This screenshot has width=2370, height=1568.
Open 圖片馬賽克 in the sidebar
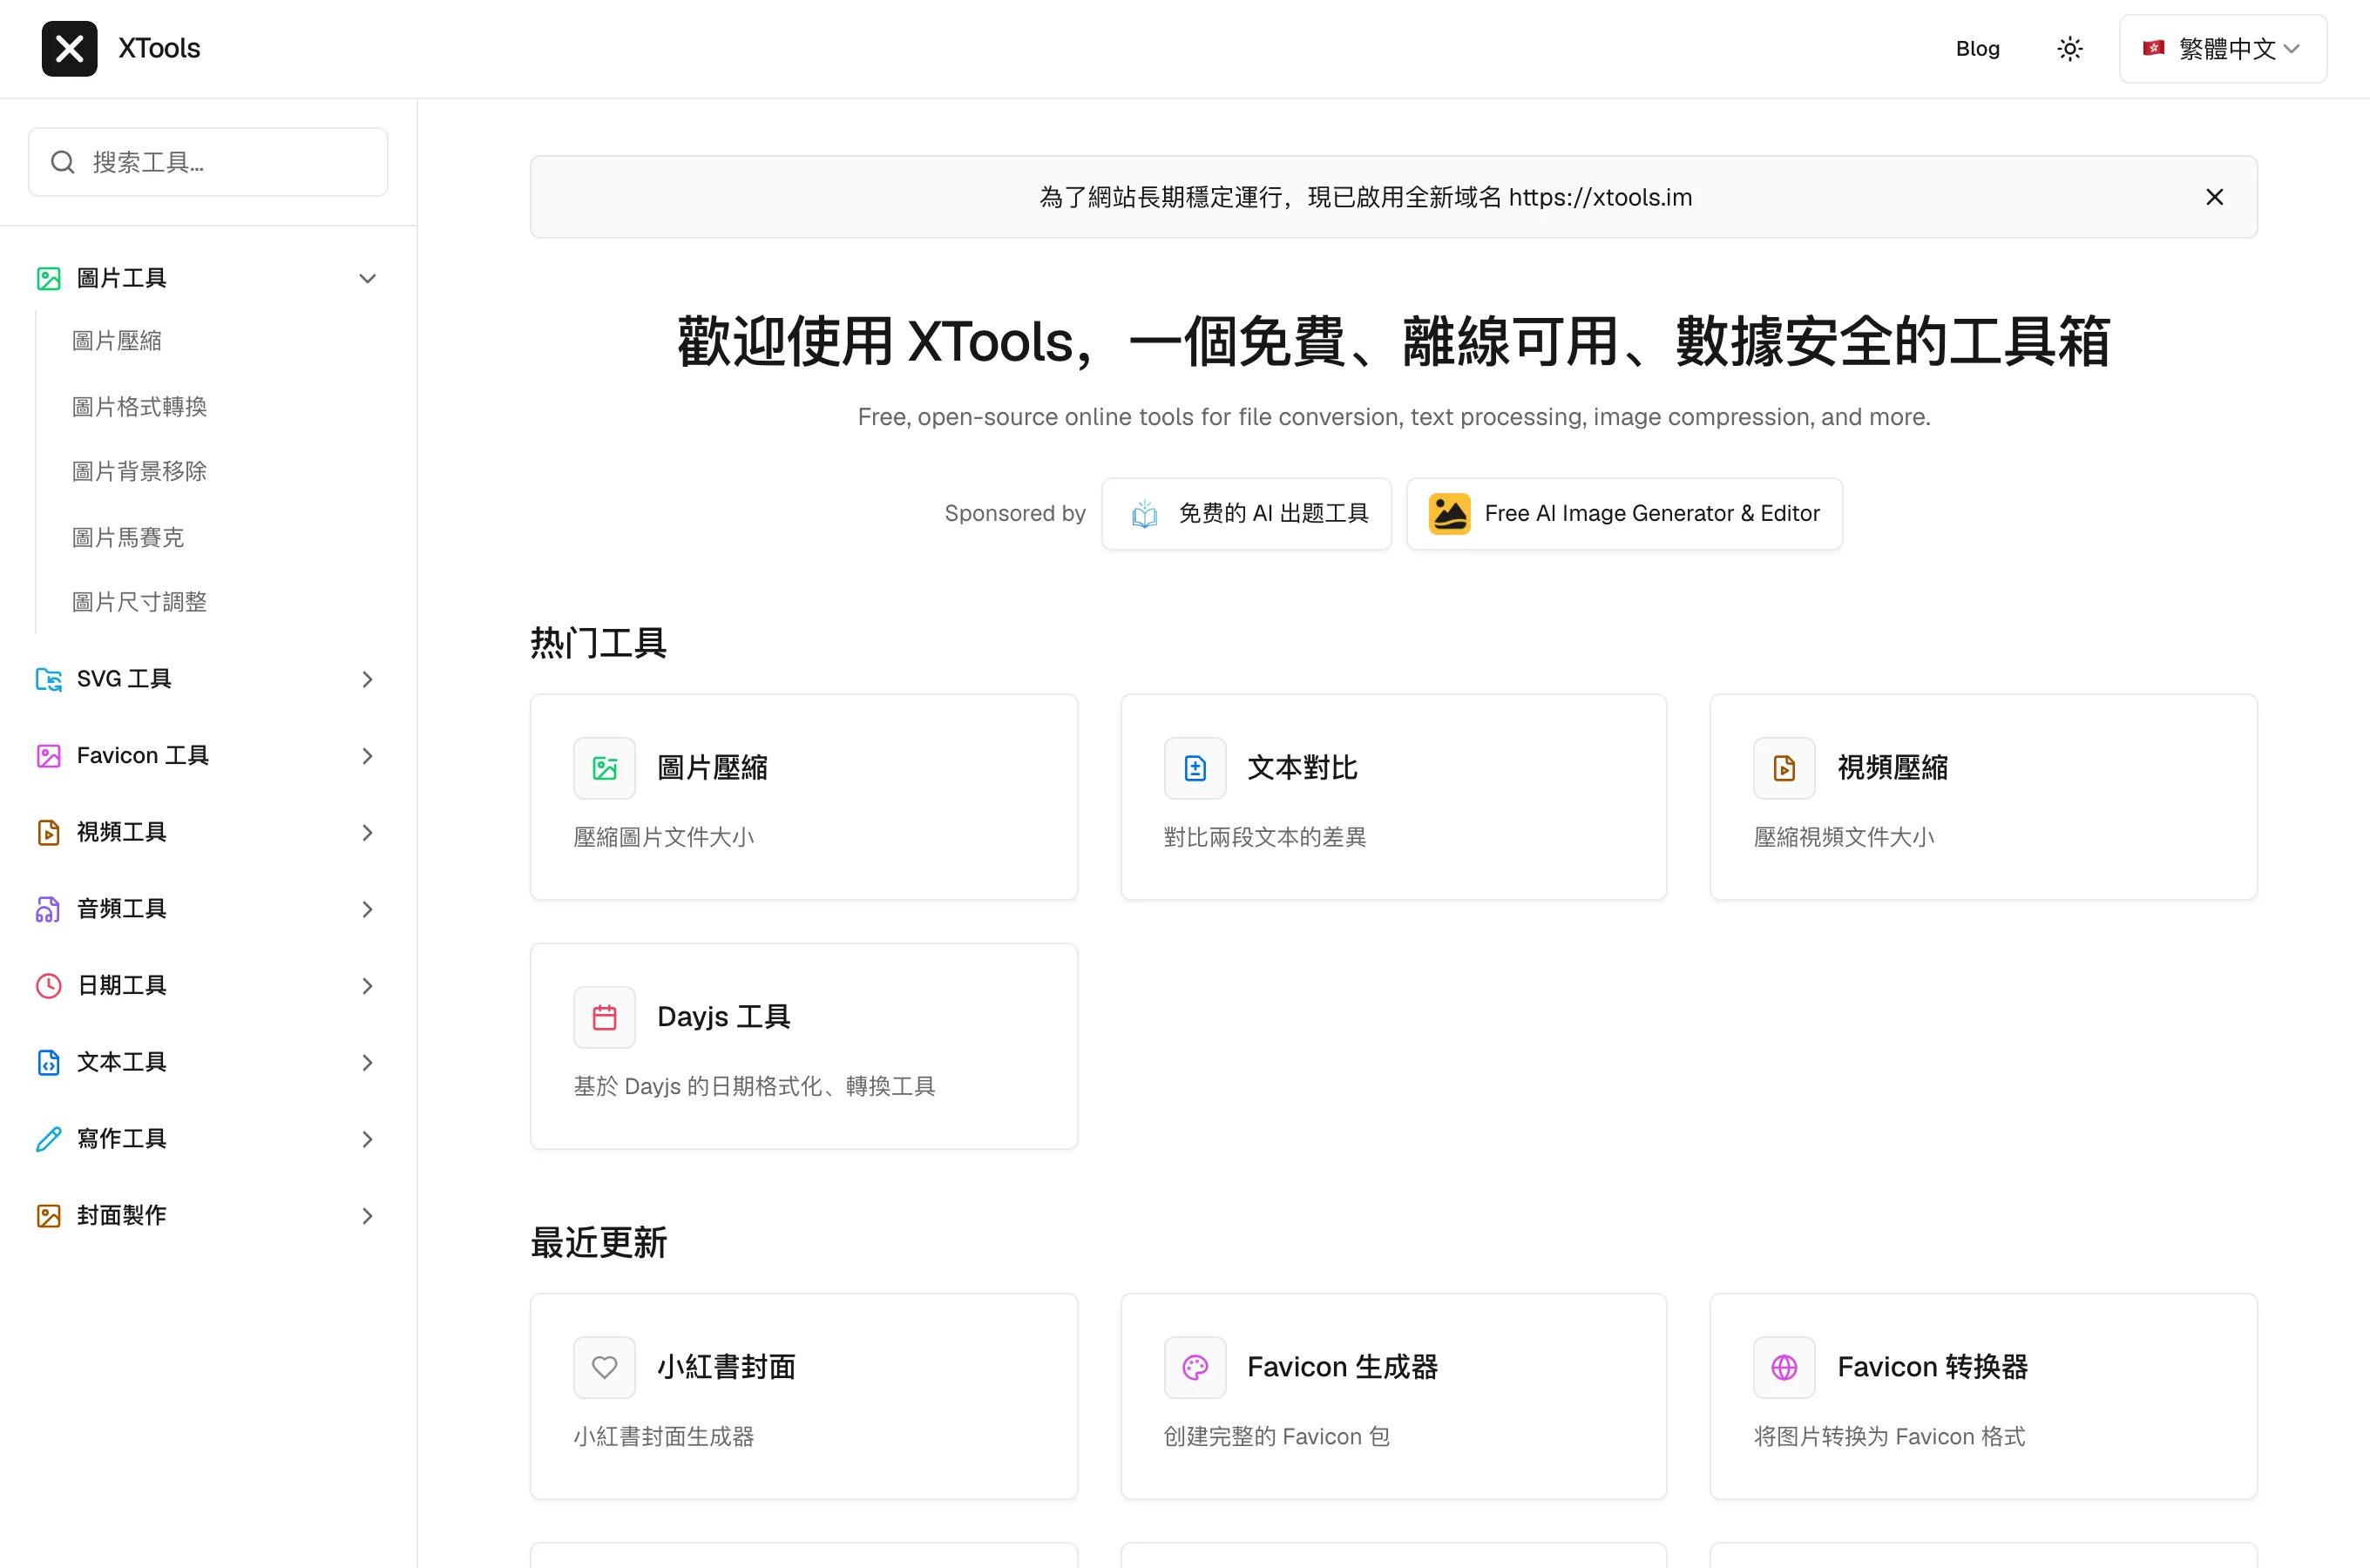point(128,537)
